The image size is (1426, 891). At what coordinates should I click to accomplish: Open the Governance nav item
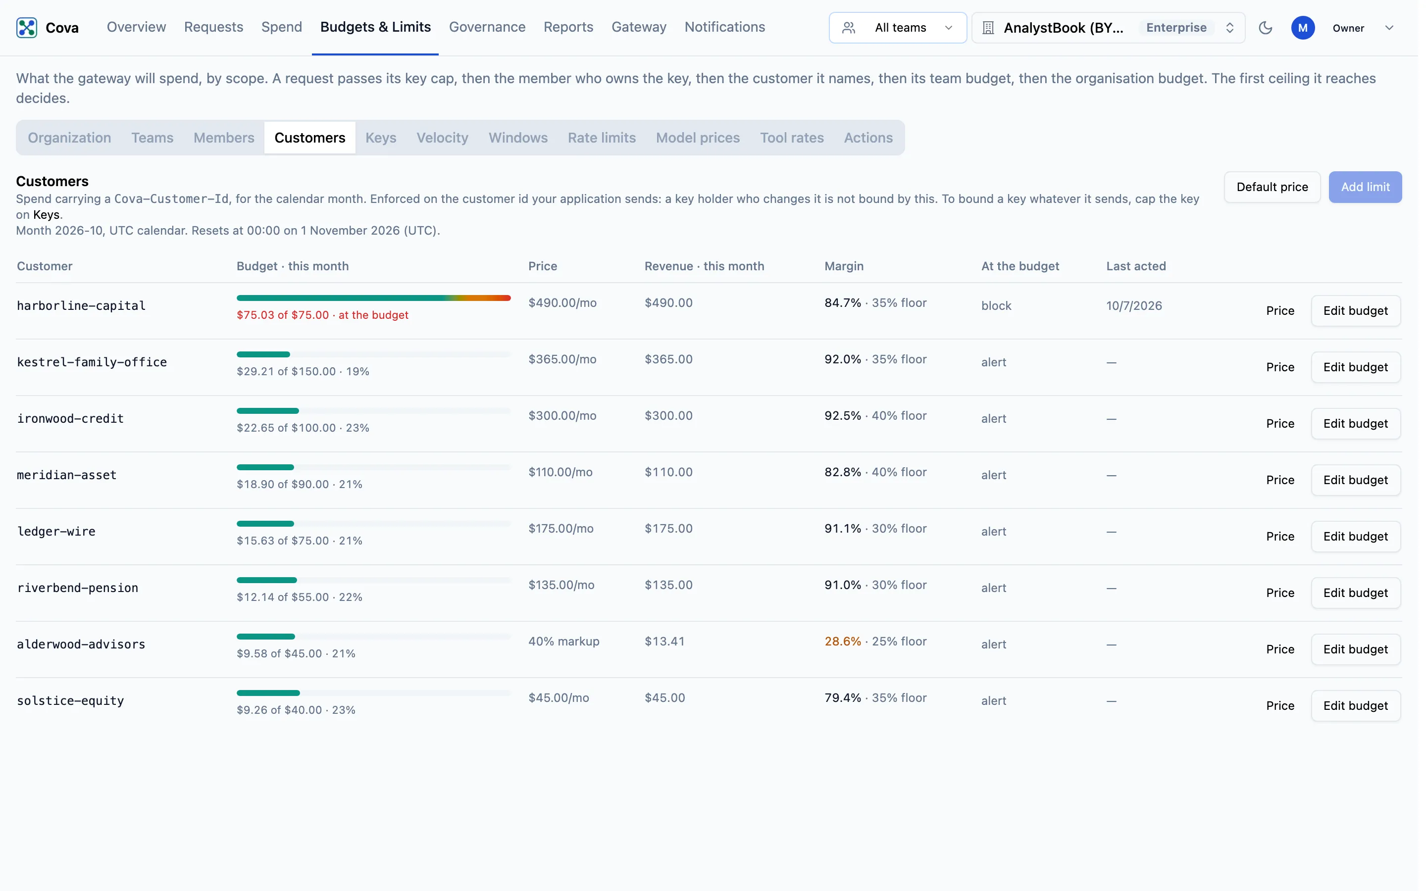[x=487, y=27]
